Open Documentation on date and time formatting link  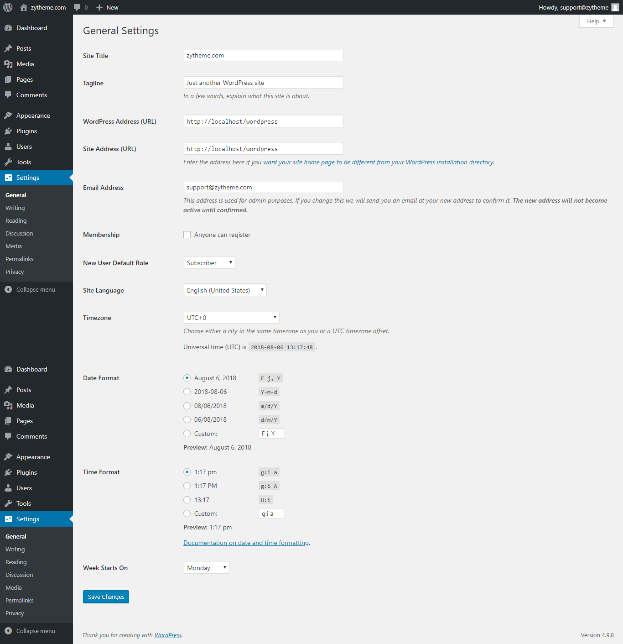click(x=246, y=543)
